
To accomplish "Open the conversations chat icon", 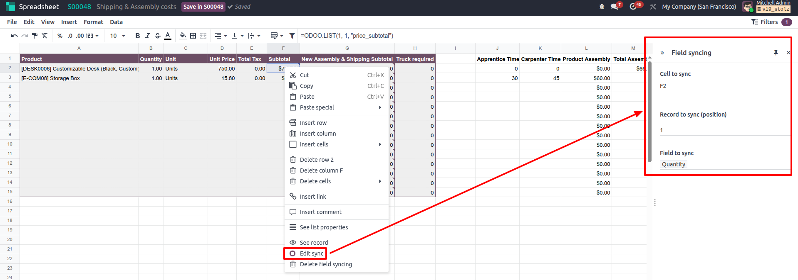I will [x=614, y=7].
